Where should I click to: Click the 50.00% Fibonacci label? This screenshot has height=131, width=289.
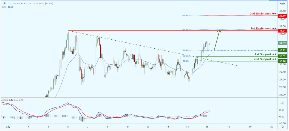[186, 61]
